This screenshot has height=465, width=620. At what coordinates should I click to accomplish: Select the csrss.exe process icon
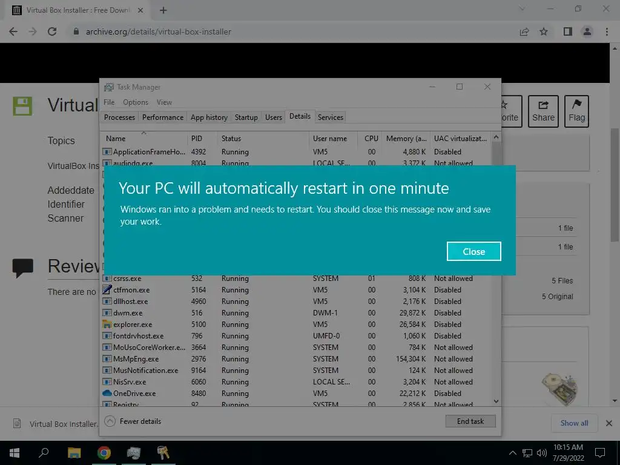pyautogui.click(x=107, y=278)
